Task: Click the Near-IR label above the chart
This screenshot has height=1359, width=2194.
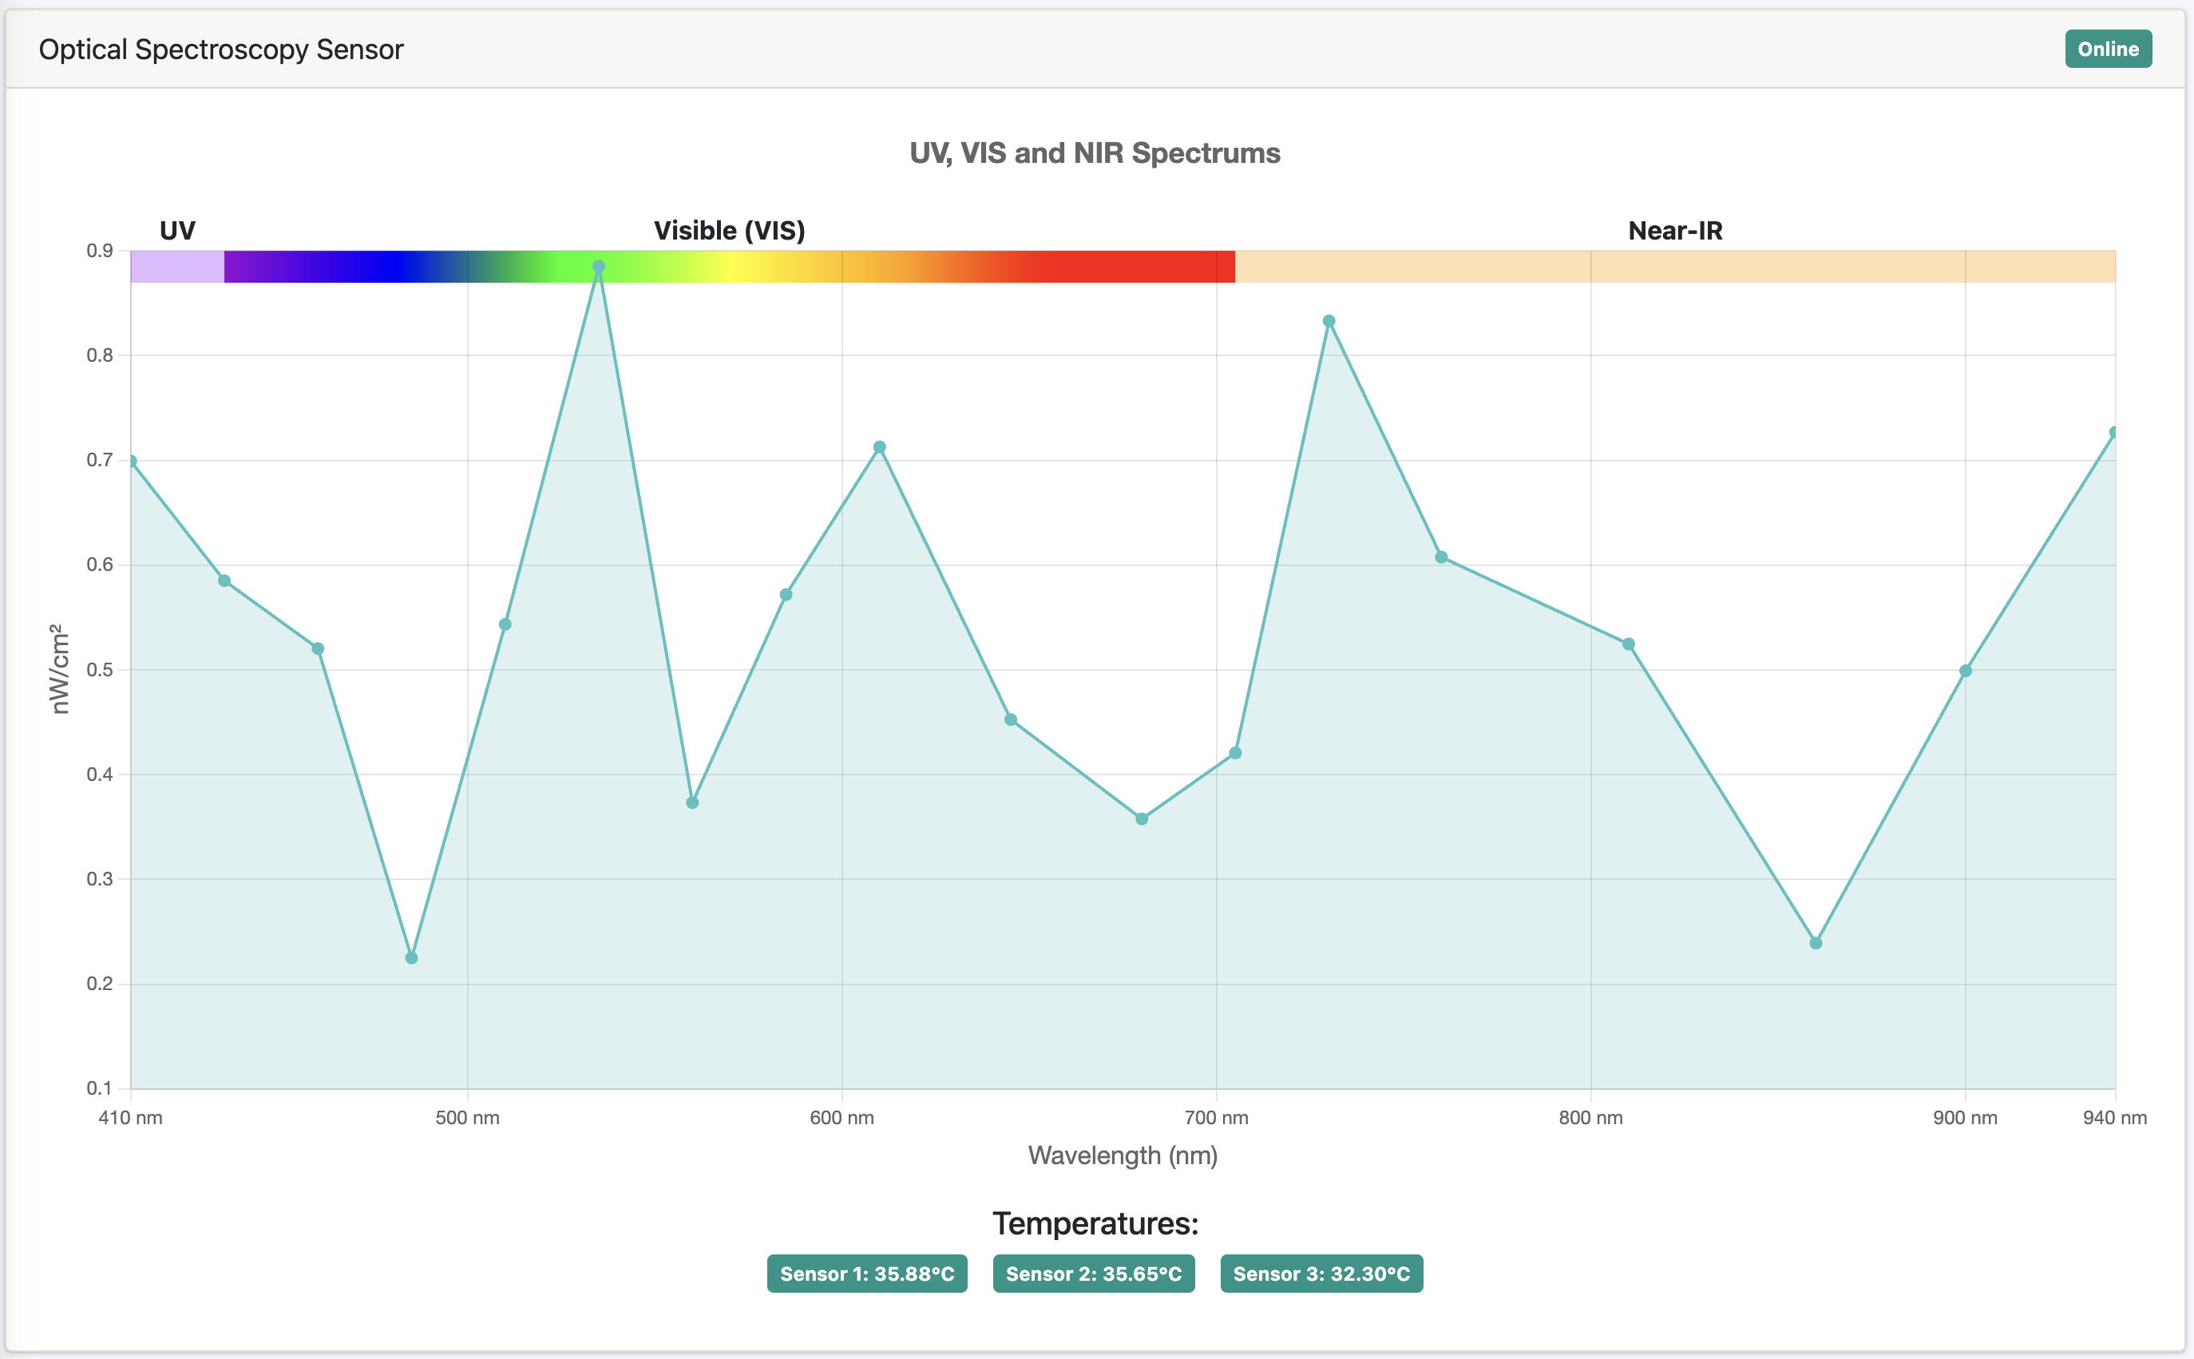Action: point(1675,230)
